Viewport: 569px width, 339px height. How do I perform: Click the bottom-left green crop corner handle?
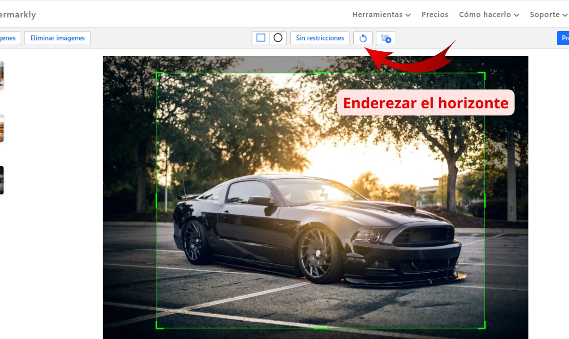click(x=157, y=327)
